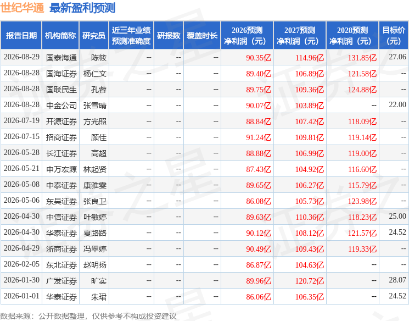
Task: Click the 目标价 column header
Action: coord(394,36)
